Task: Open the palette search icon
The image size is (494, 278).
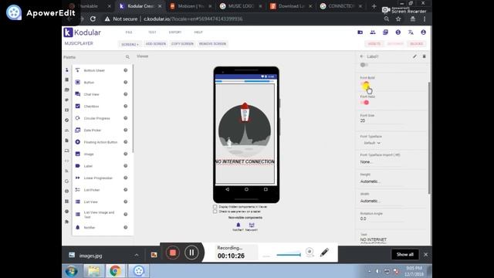Action: pos(127,57)
